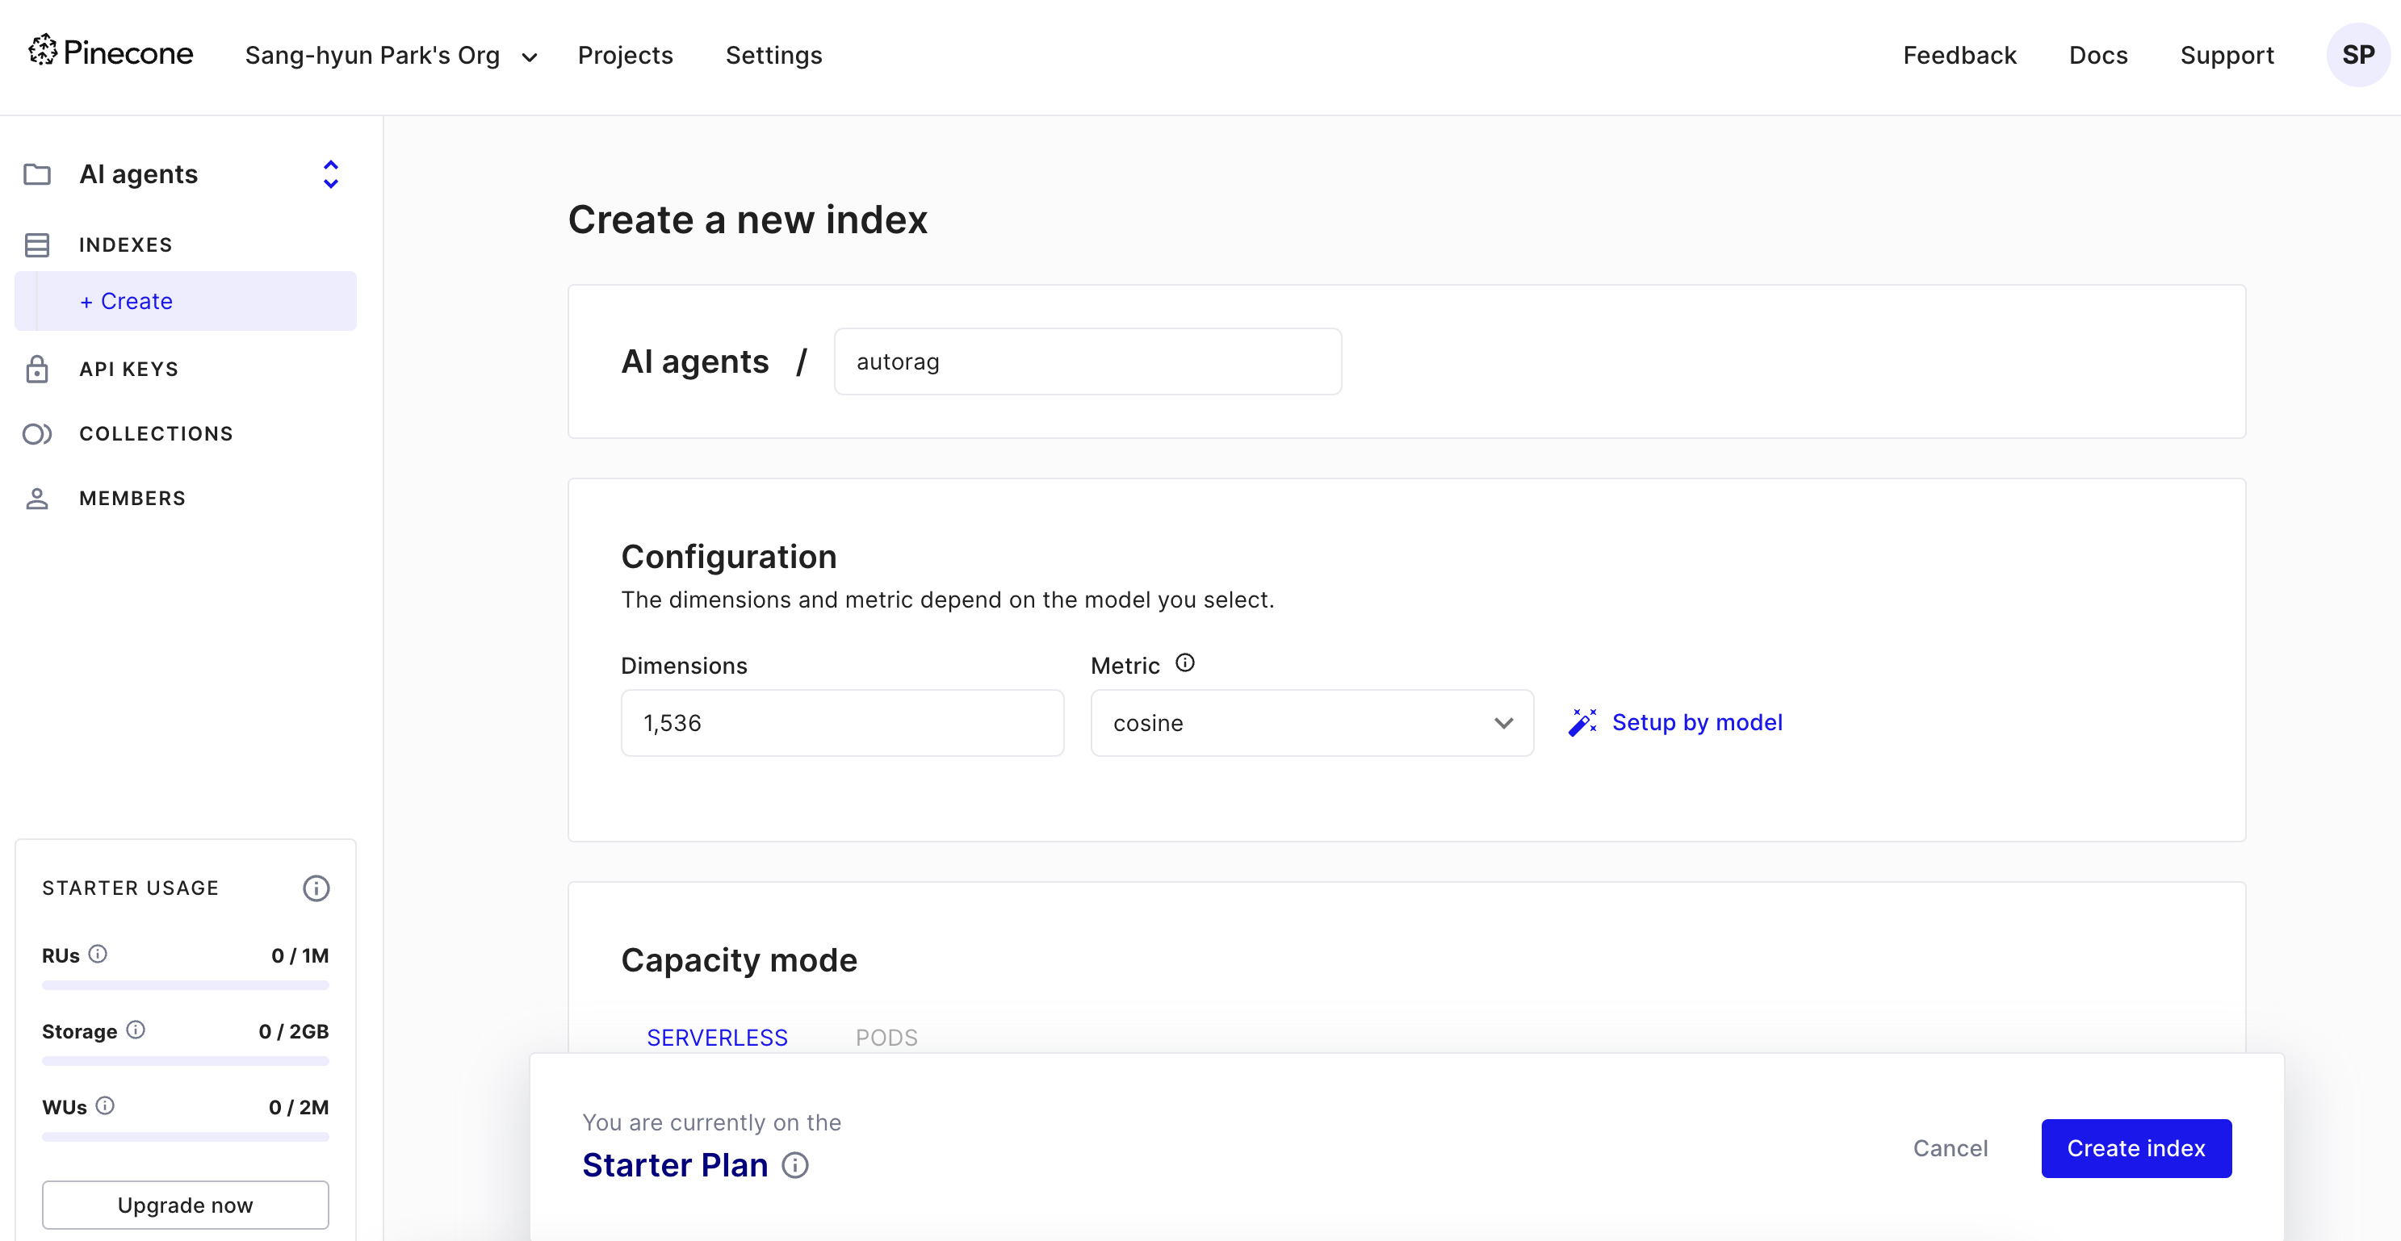
Task: Click the Dimensions input field
Action: (842, 723)
